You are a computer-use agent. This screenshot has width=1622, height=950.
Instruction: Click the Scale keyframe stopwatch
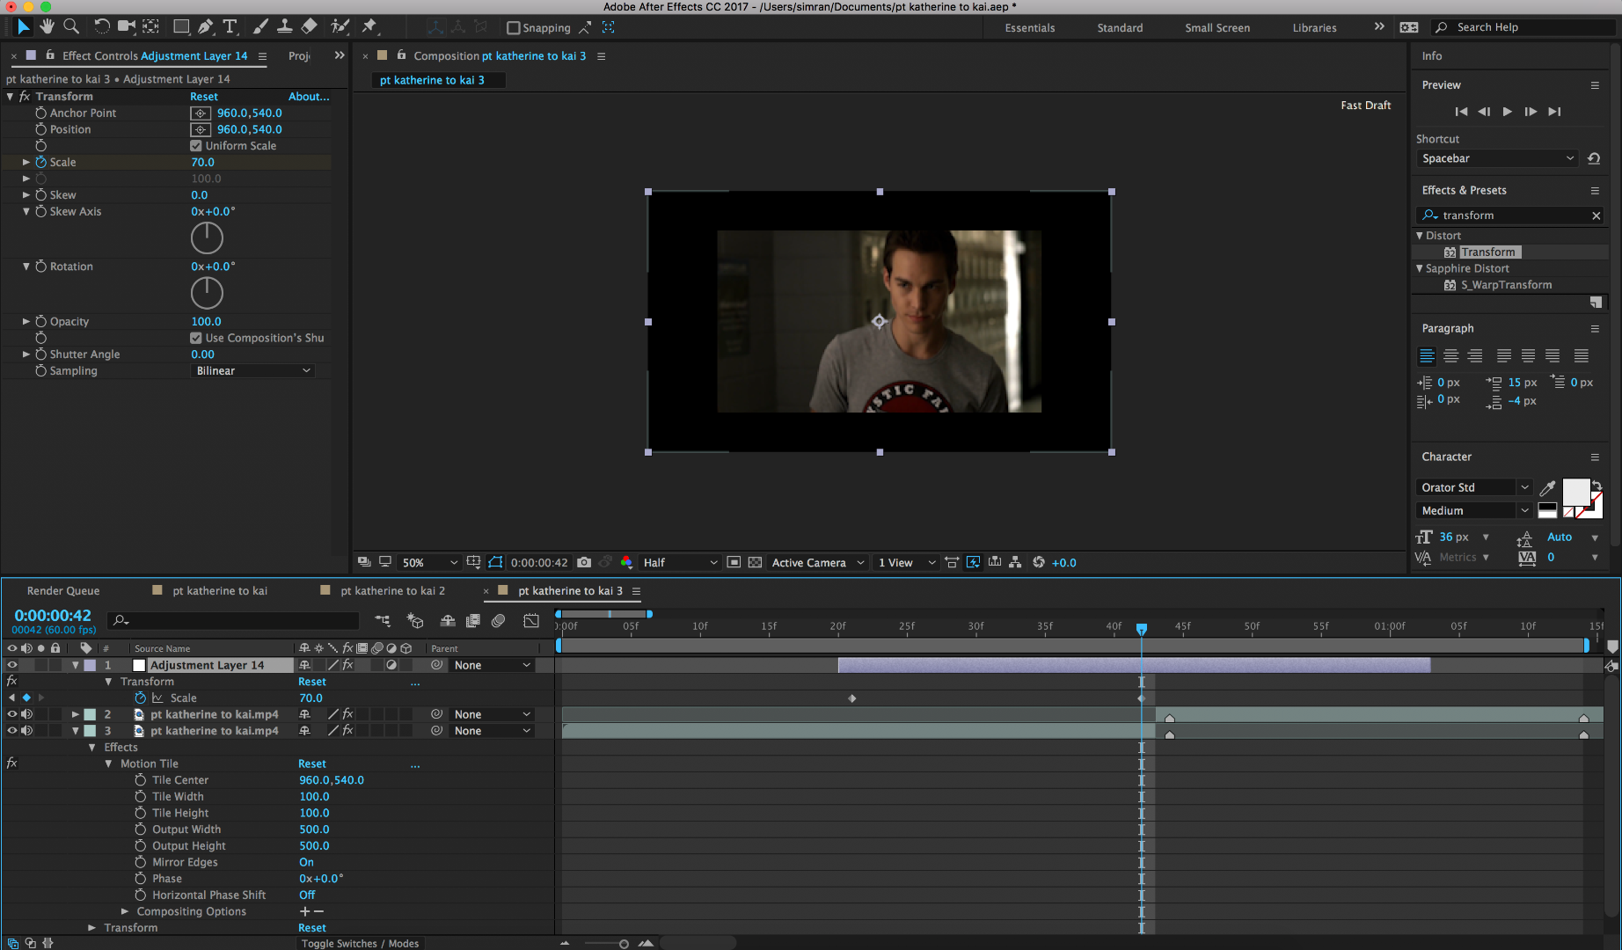tap(140, 698)
